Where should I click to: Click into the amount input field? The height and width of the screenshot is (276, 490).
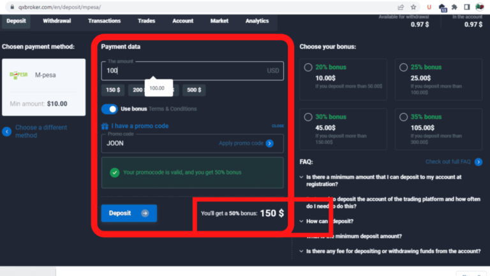click(x=185, y=71)
